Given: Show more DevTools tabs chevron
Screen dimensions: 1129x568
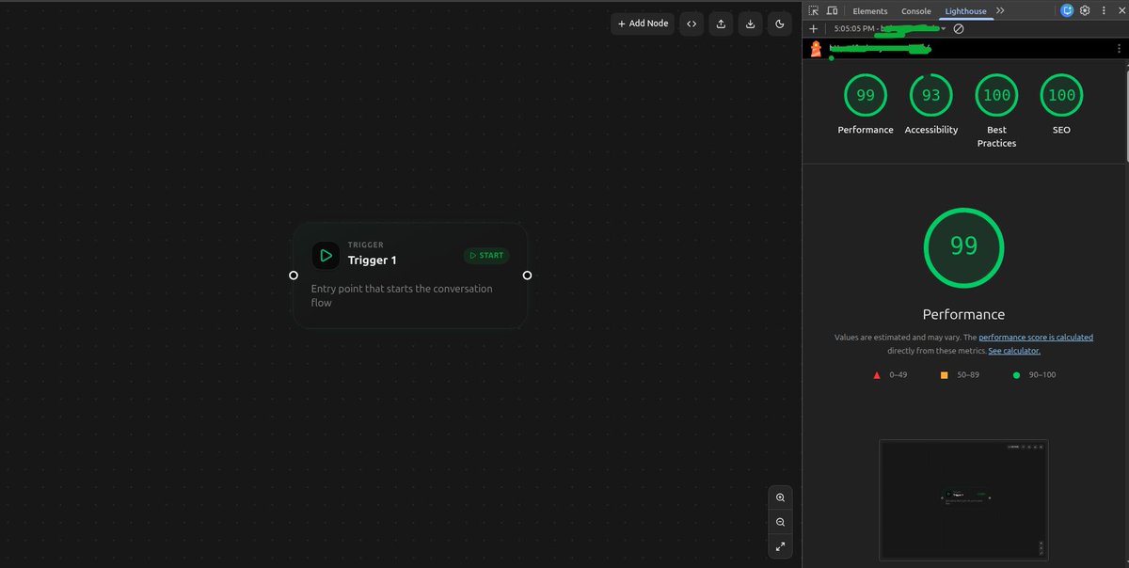Looking at the screenshot, I should (x=1000, y=10).
